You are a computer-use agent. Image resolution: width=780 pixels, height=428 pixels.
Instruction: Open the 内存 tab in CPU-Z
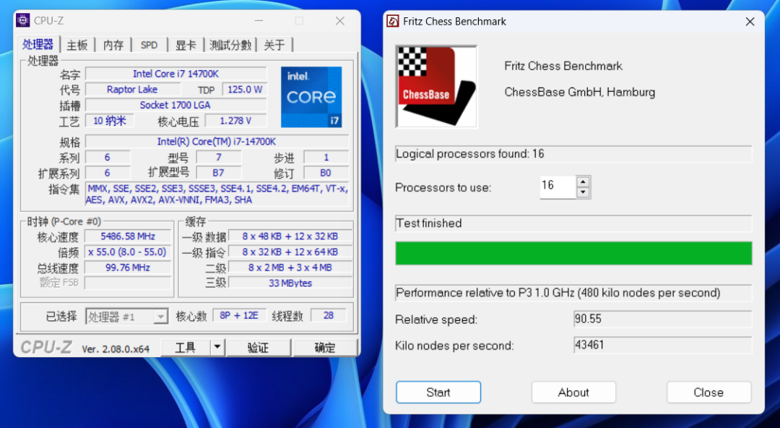(113, 46)
